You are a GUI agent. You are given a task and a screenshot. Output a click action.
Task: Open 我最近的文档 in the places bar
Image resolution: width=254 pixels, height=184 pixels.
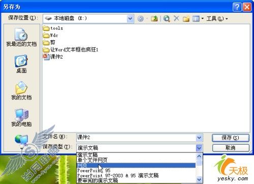pos(21,37)
